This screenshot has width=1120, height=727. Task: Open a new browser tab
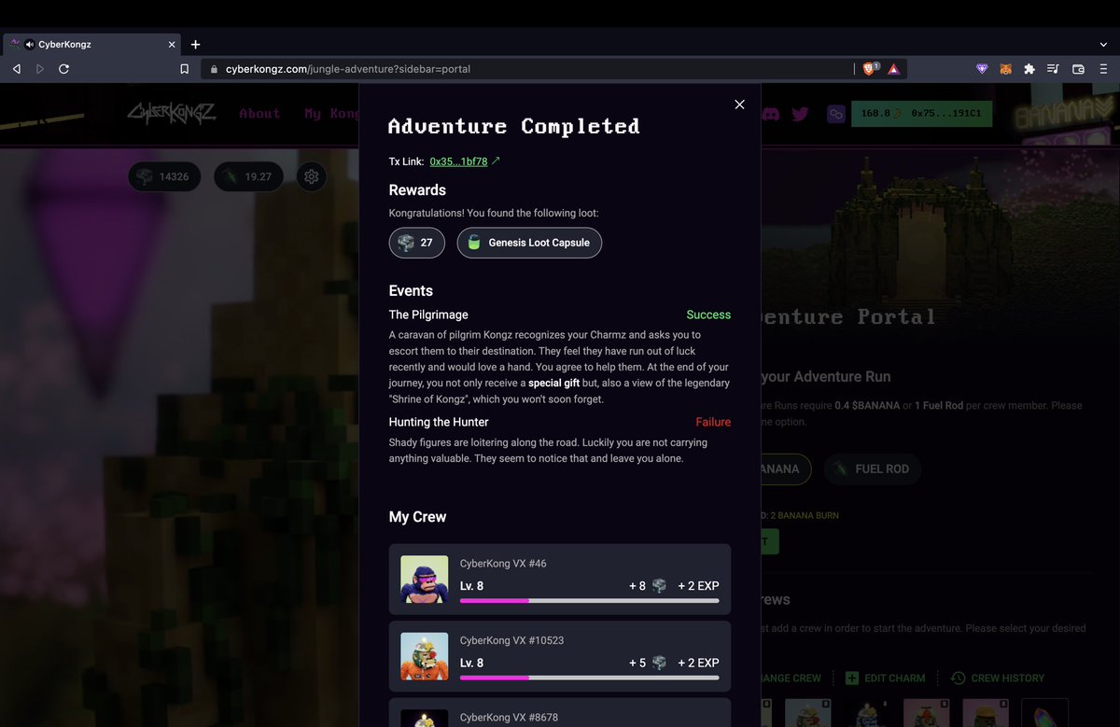pos(195,44)
